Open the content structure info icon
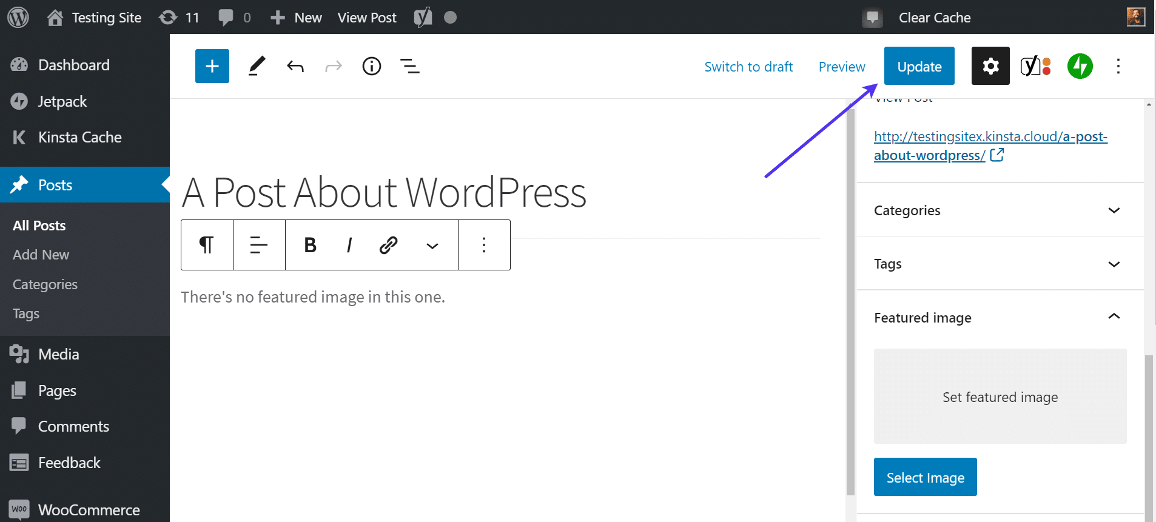Viewport: 1156px width, 522px height. (371, 66)
